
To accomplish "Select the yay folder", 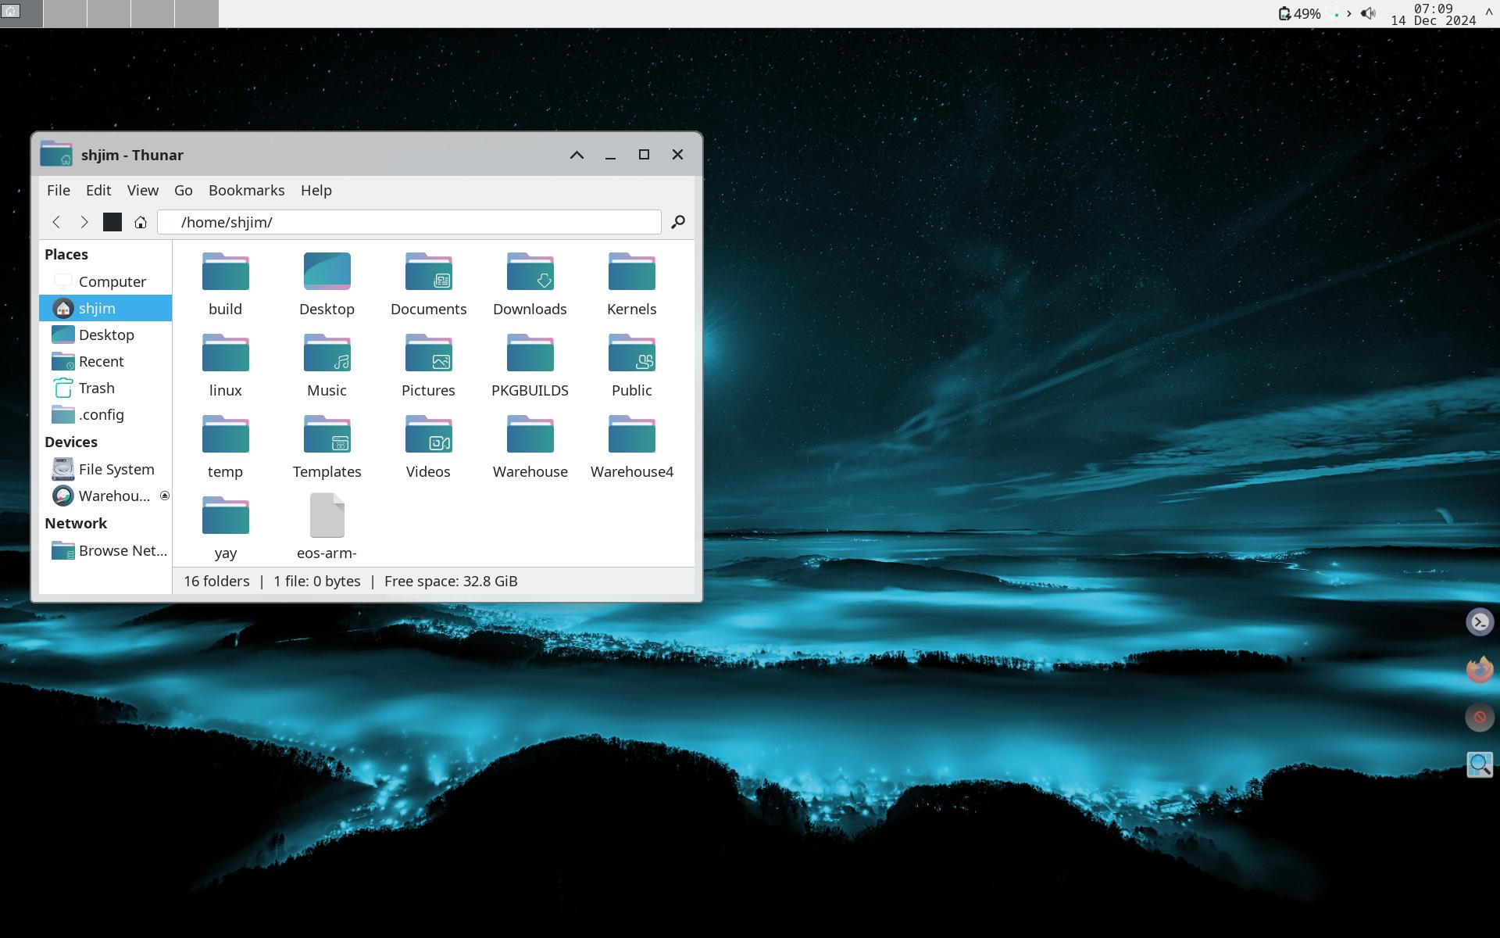I will pyautogui.click(x=225, y=528).
